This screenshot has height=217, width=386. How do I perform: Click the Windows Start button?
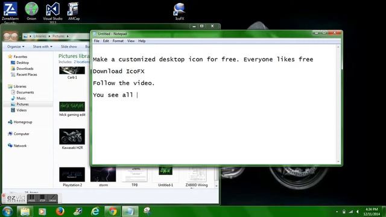tap(7, 212)
